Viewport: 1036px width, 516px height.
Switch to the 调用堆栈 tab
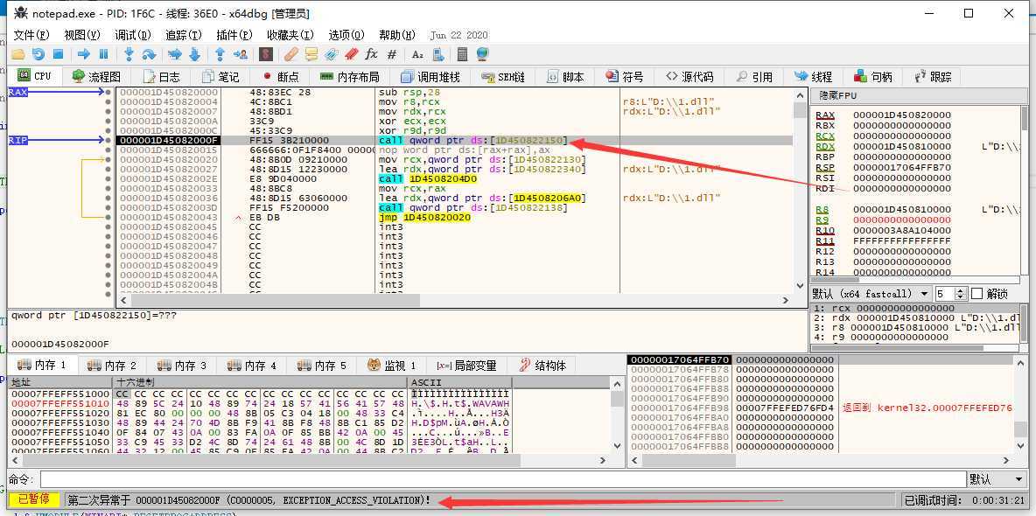coord(430,77)
